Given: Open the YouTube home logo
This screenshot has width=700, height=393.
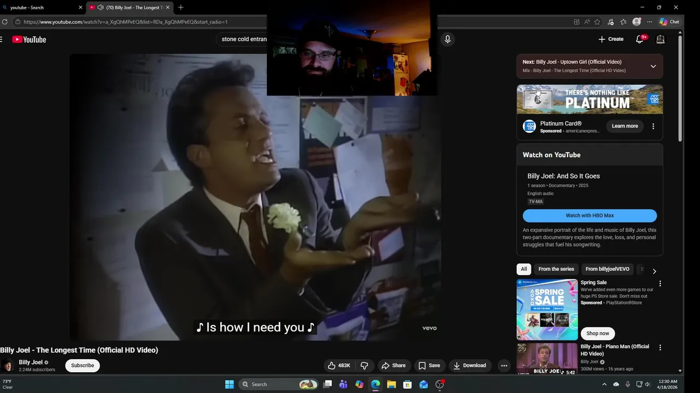Looking at the screenshot, I should pyautogui.click(x=29, y=39).
